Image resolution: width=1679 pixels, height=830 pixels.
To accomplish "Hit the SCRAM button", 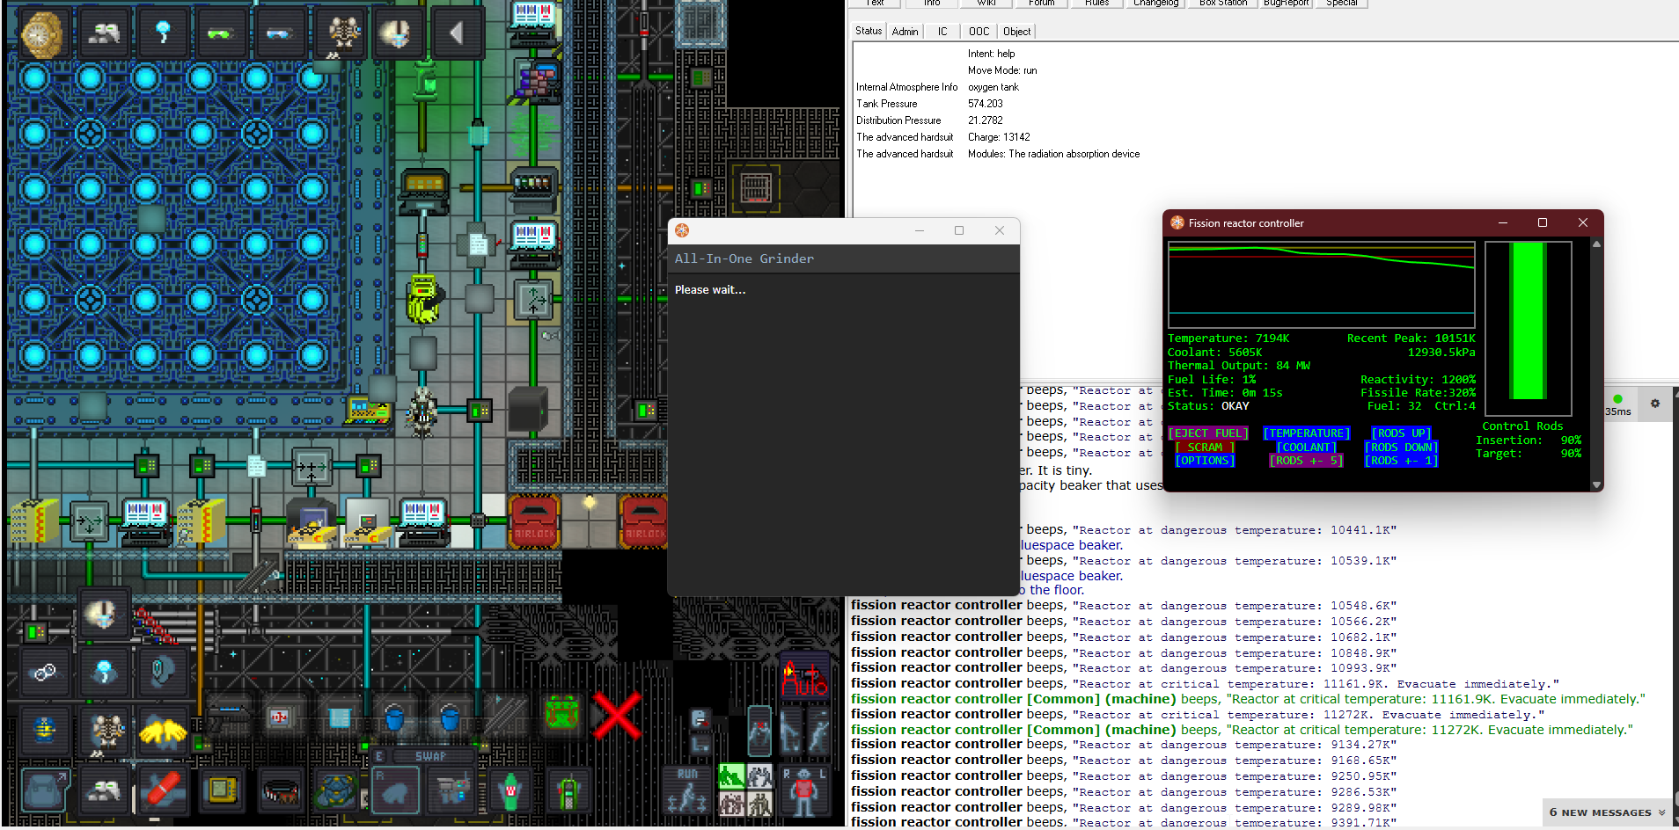I will [x=1205, y=448].
